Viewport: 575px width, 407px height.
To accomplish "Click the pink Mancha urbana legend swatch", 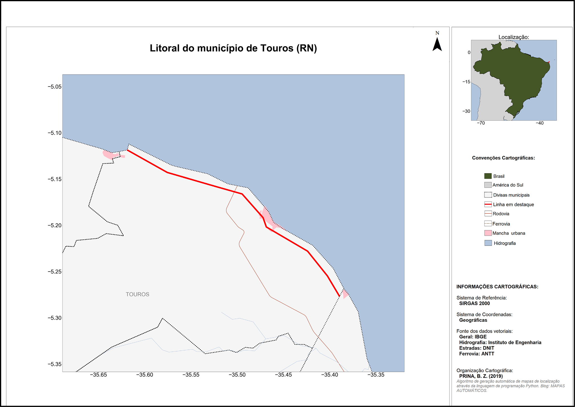I will point(488,233).
